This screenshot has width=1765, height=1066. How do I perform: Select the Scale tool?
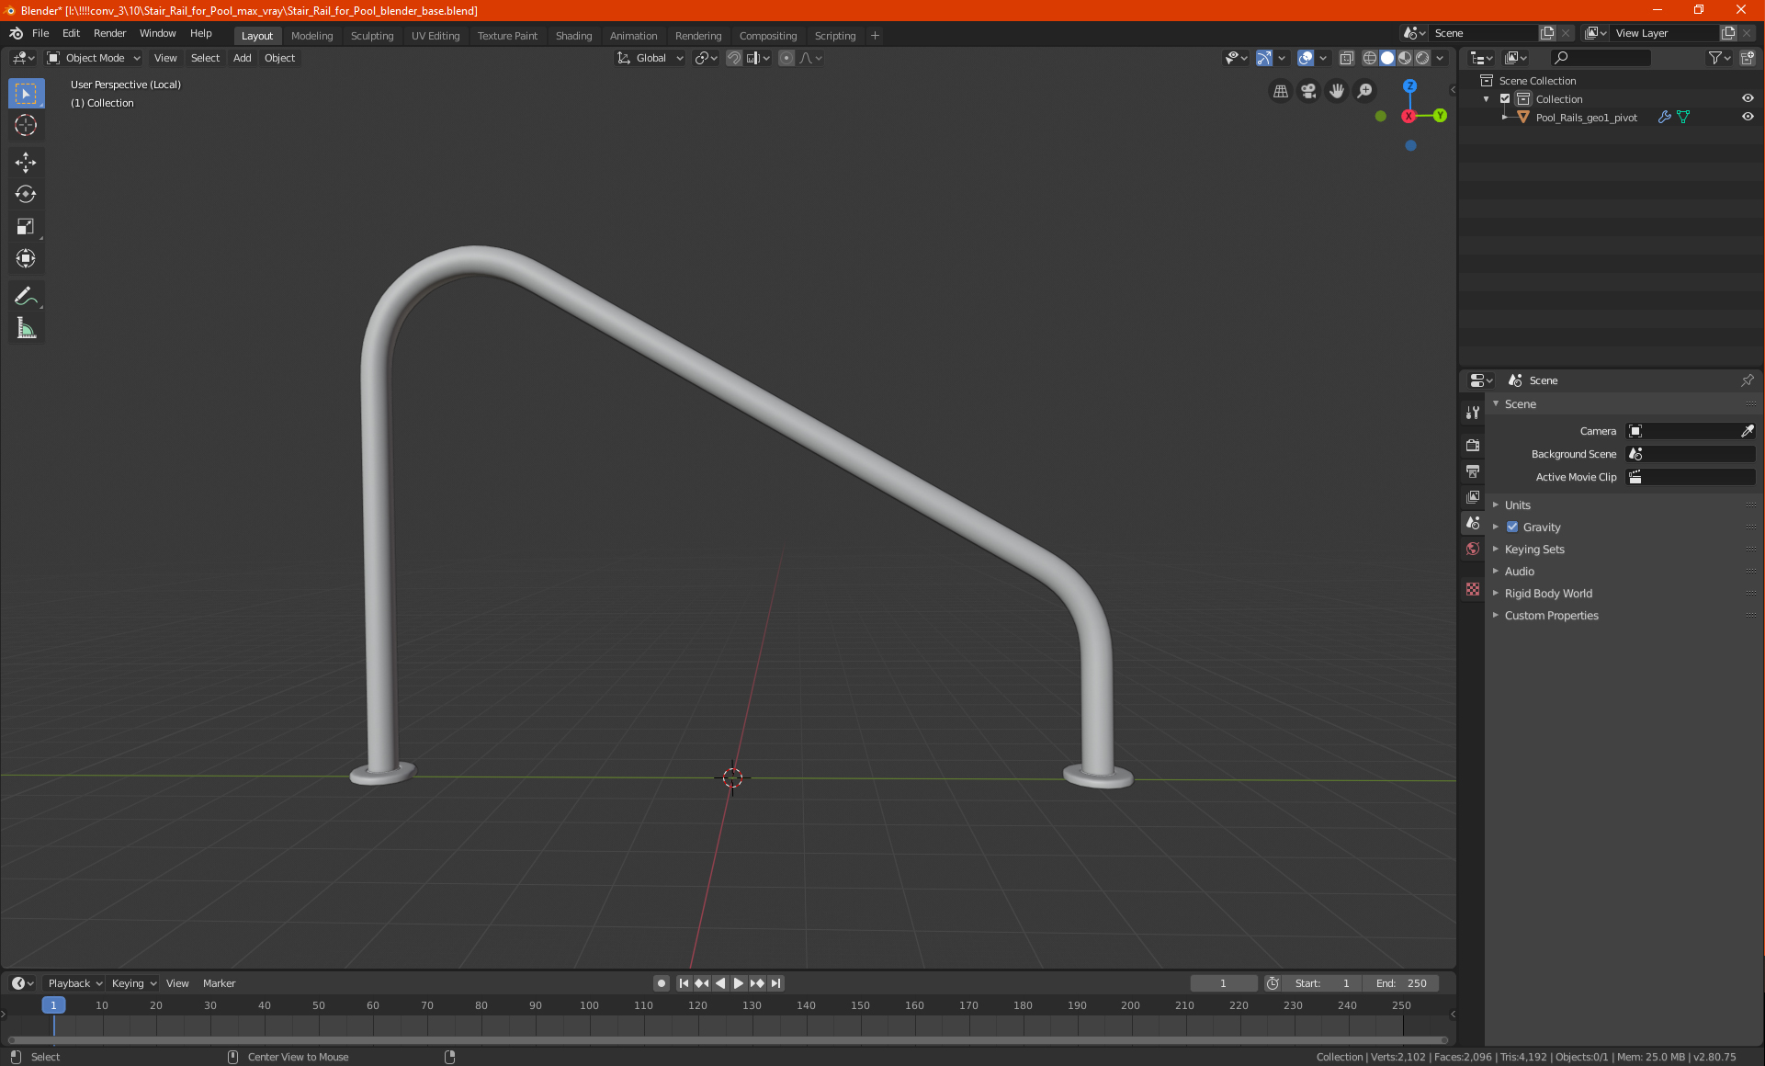tap(26, 226)
